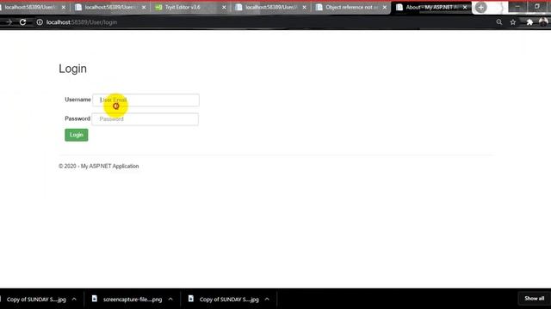Bookmark this page with the star icon
The width and height of the screenshot is (551, 309).
pyautogui.click(x=513, y=22)
